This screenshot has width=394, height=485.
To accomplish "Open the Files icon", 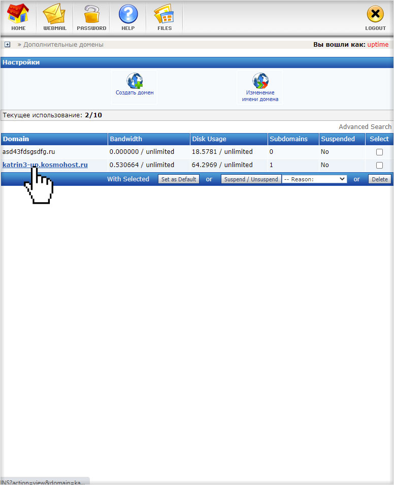I will click(164, 14).
